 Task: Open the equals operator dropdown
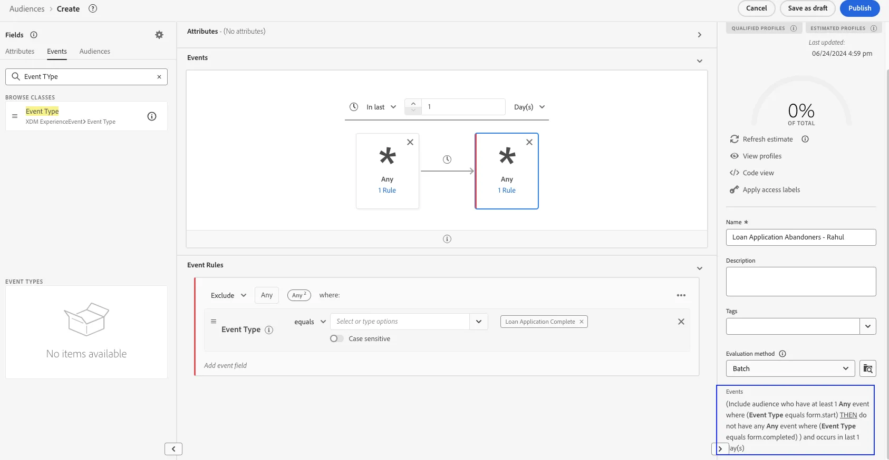pos(310,322)
